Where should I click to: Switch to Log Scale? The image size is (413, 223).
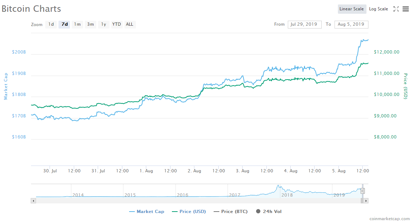click(378, 9)
